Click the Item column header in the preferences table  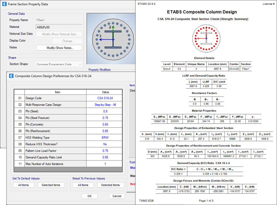pos(56,92)
